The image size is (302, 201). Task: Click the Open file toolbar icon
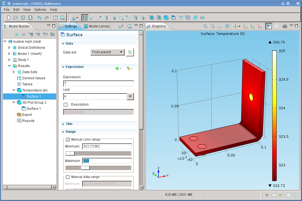click(16, 18)
